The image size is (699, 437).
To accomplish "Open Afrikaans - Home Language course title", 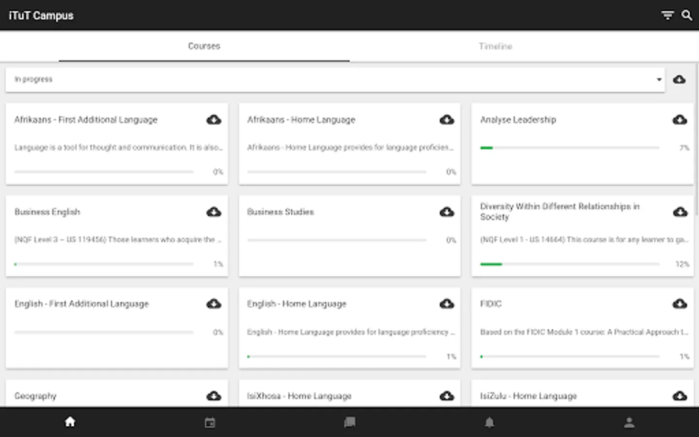I will pyautogui.click(x=301, y=119).
